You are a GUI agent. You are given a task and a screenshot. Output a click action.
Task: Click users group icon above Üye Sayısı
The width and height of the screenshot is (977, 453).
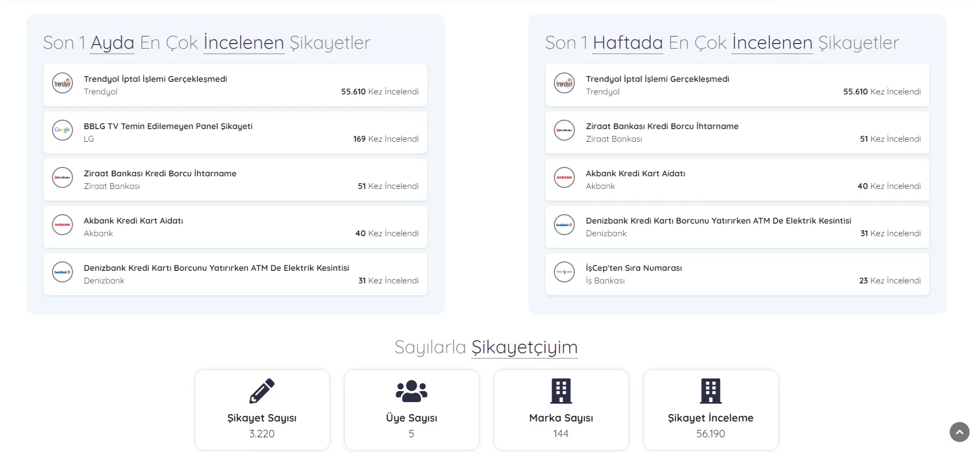[x=412, y=391]
